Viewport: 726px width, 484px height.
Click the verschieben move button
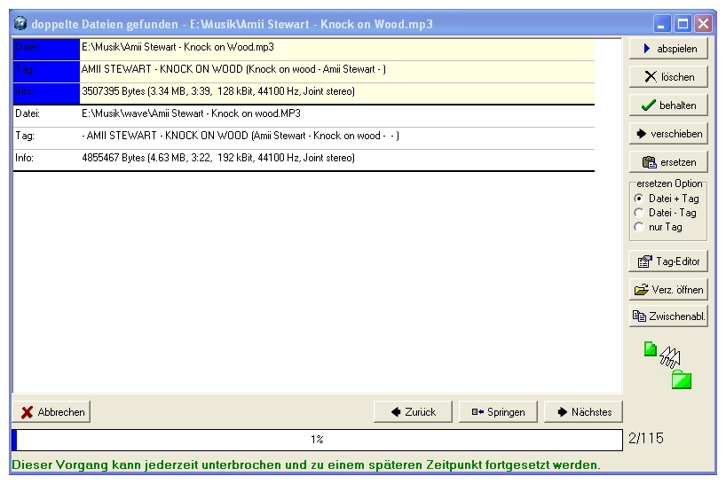click(x=668, y=134)
